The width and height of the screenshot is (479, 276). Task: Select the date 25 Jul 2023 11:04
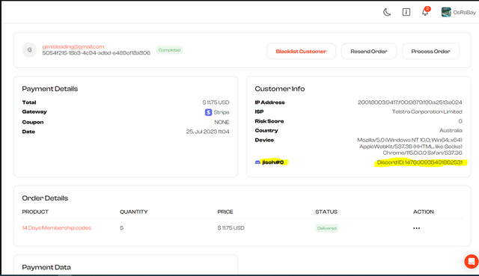[208, 132]
